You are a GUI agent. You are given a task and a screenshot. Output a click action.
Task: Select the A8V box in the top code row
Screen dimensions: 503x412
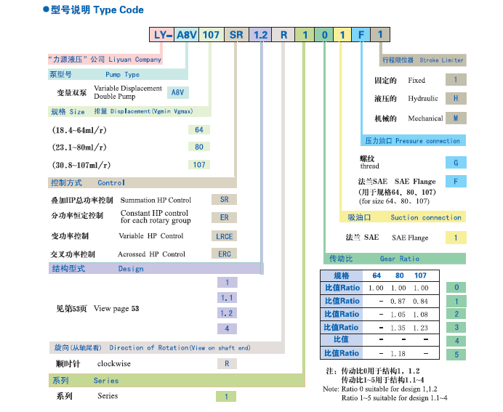click(186, 35)
